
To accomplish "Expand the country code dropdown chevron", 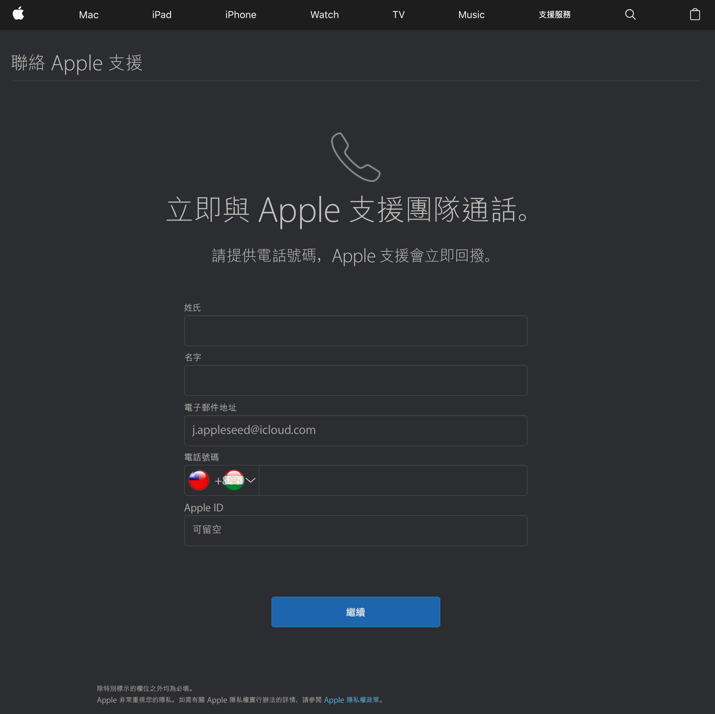I will coord(251,480).
